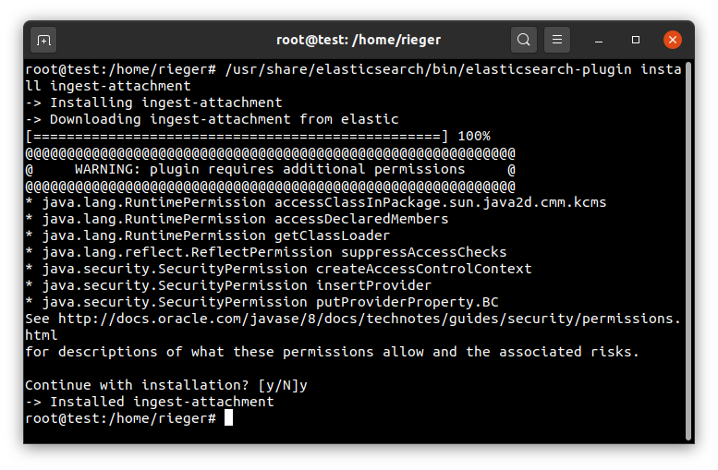This screenshot has width=718, height=470.
Task: Click the 100% download progress bar
Action: [258, 136]
